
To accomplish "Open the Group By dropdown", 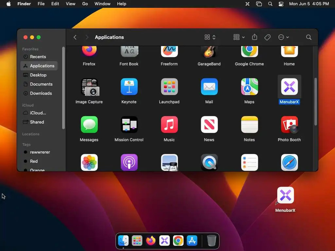I will 239,37.
